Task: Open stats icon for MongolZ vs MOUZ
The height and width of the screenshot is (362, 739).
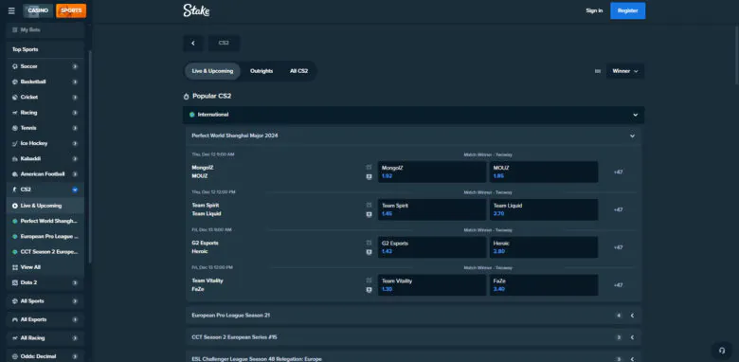Action: tap(369, 168)
